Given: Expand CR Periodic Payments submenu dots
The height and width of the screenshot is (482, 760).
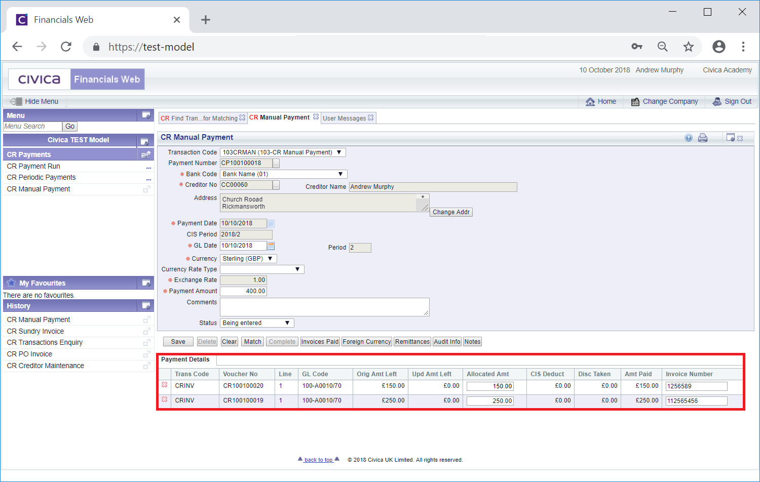Looking at the screenshot, I should [x=148, y=179].
